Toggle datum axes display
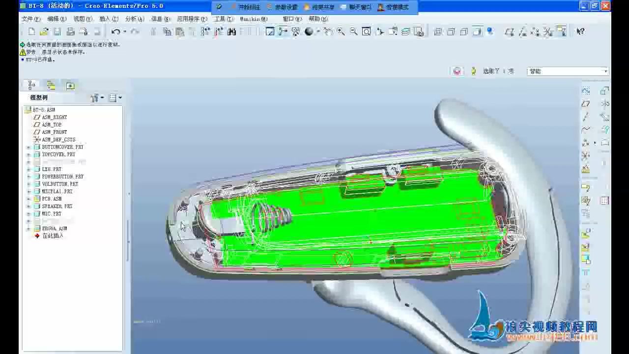The image size is (629, 354). point(522,31)
